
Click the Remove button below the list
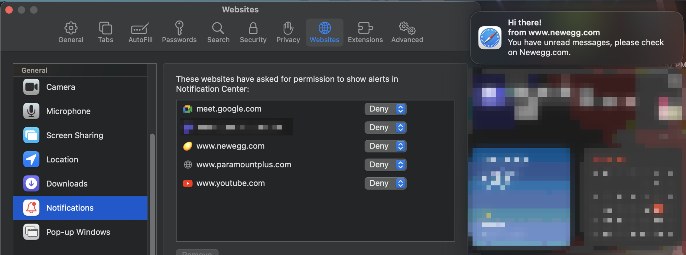pyautogui.click(x=197, y=253)
